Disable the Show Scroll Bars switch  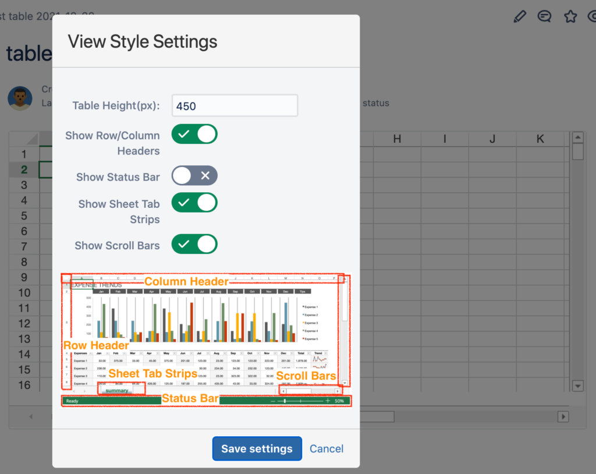click(x=194, y=244)
